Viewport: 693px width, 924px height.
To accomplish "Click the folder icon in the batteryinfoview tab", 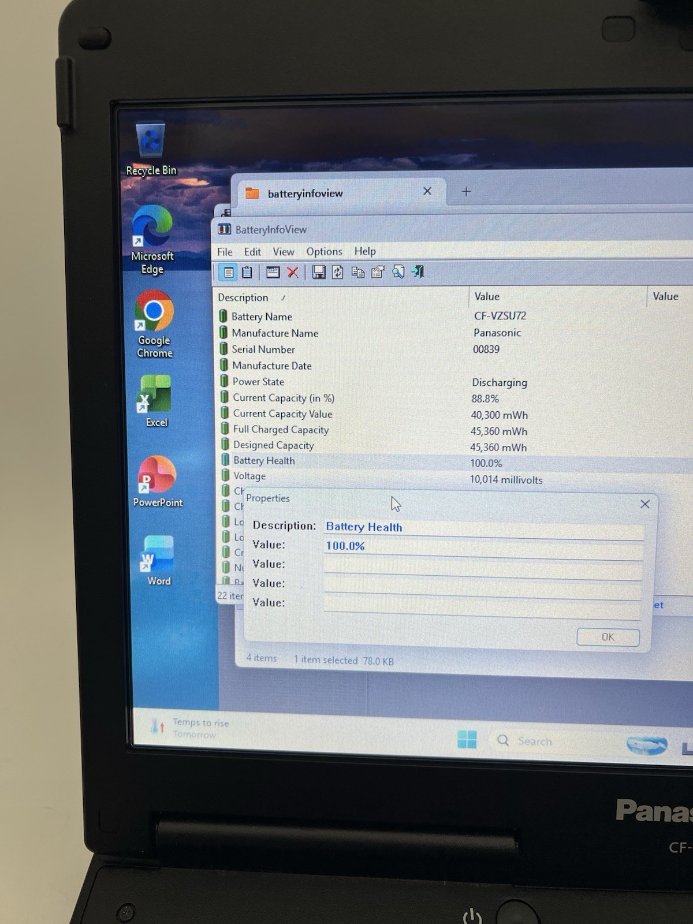I will (x=252, y=193).
